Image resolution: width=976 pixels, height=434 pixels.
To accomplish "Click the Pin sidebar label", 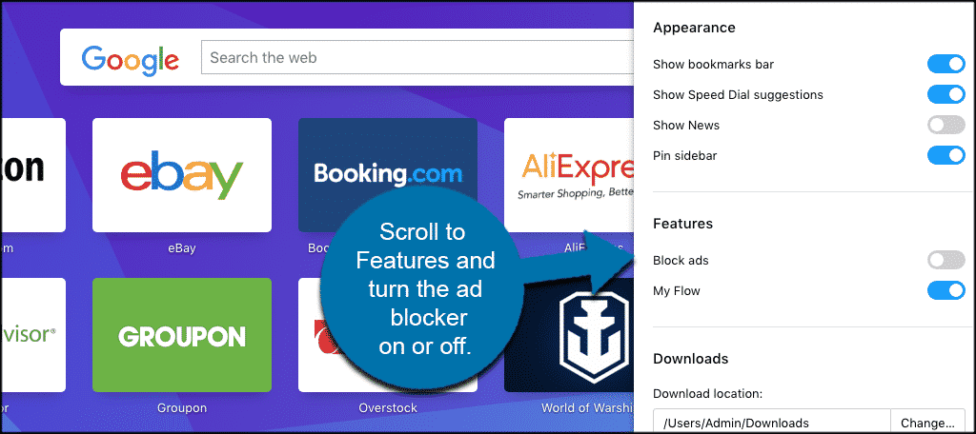I will click(x=684, y=155).
